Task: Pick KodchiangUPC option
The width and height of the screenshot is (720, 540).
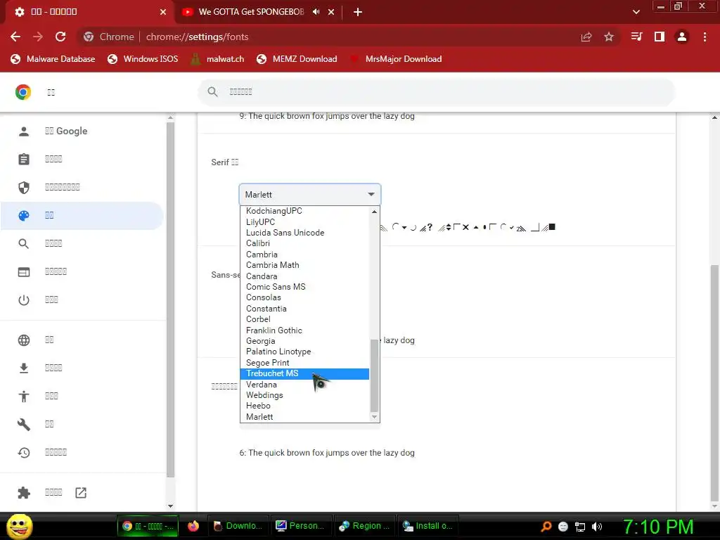Action: 304,211
